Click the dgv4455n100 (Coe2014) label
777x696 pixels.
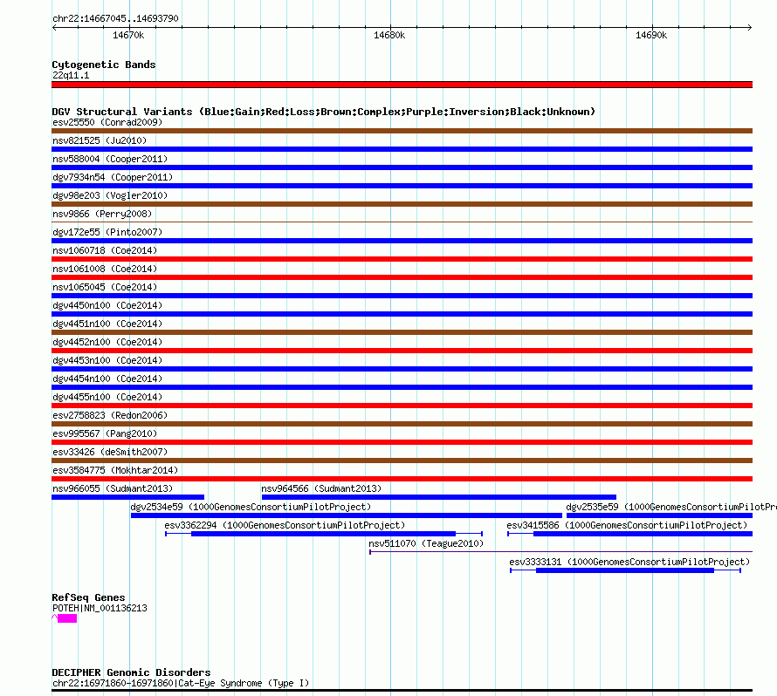[107, 397]
